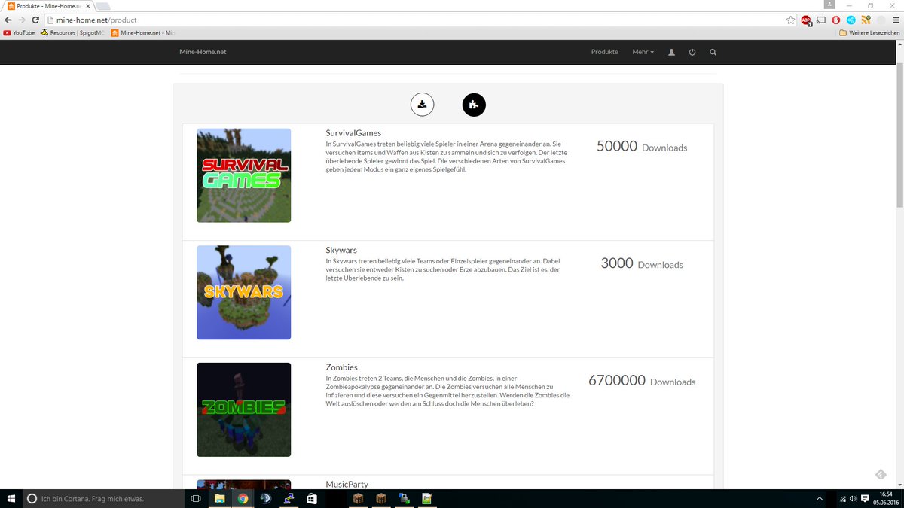Screen dimensions: 904x508
Task: Open the Skywars product title
Action: tap(341, 250)
